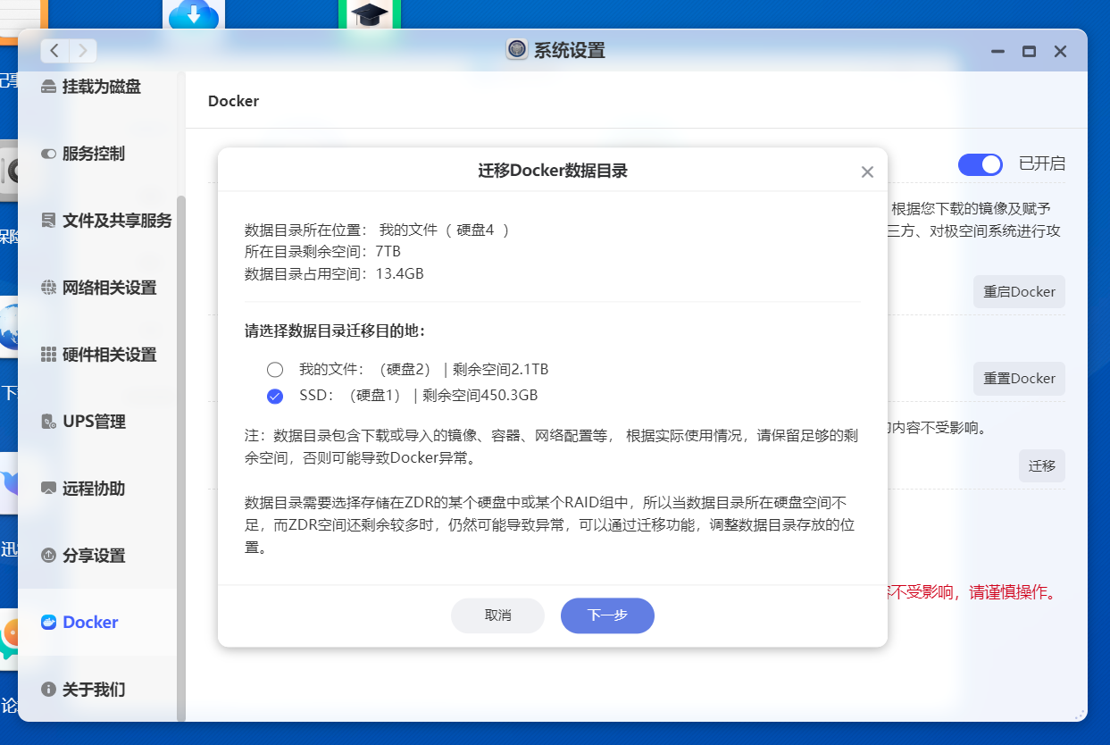Click the forward arrow in title bar
The image size is (1110, 745).
(83, 51)
